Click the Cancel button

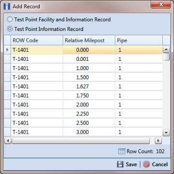156,164
